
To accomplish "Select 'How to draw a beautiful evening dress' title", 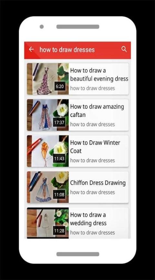I will (x=99, y=75).
